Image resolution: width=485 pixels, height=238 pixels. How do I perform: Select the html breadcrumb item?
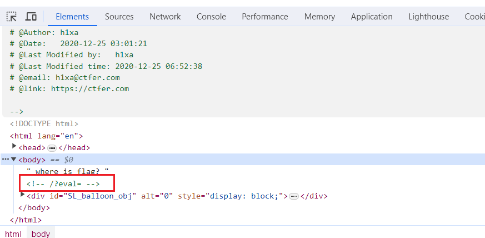(x=13, y=234)
